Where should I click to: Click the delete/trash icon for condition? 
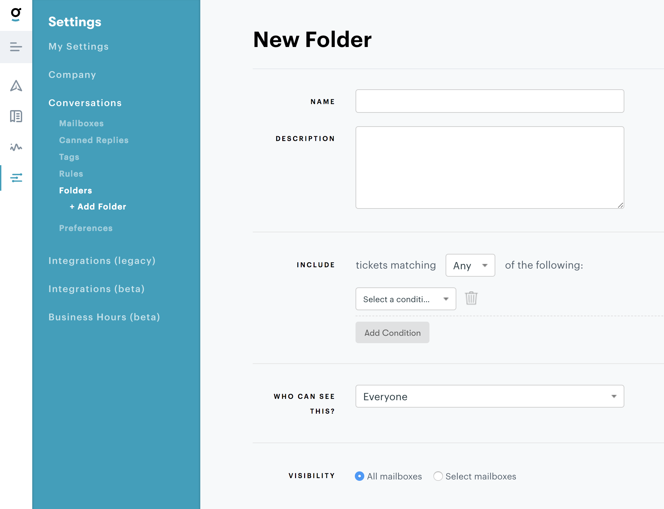[471, 298]
